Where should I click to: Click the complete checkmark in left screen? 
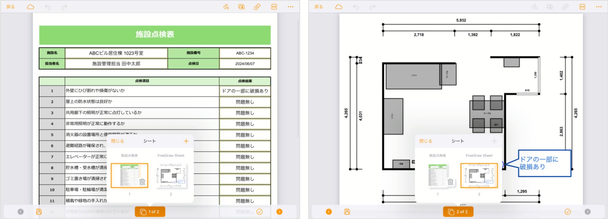pyautogui.click(x=259, y=212)
